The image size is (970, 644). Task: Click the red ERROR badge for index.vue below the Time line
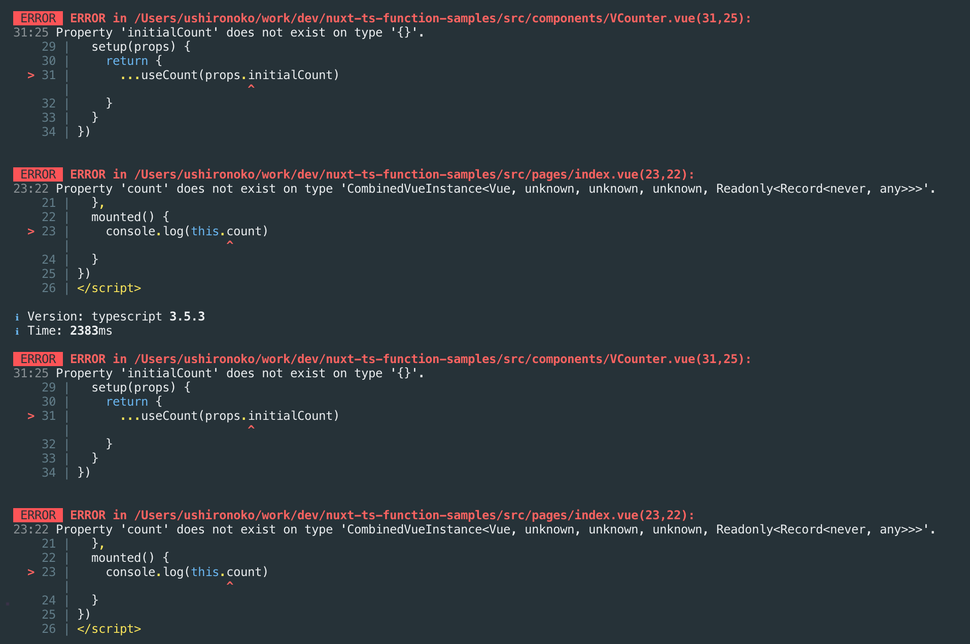point(38,515)
